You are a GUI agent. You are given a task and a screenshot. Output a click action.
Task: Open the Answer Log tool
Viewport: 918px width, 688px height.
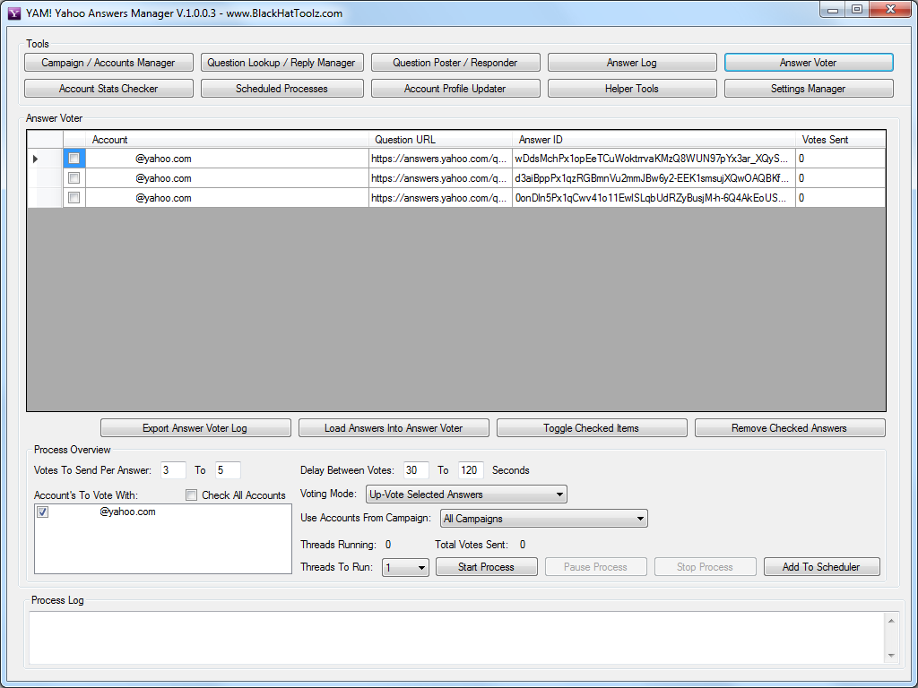pyautogui.click(x=632, y=63)
